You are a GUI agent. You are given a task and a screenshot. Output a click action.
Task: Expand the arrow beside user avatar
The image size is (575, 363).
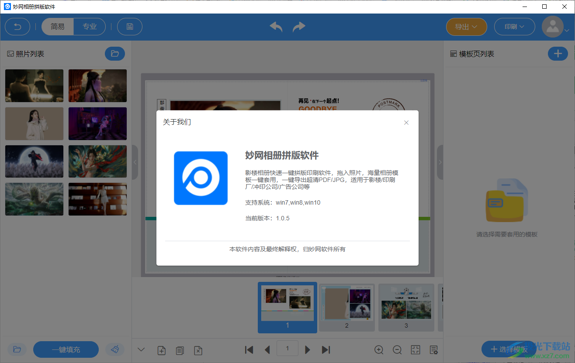click(x=567, y=31)
